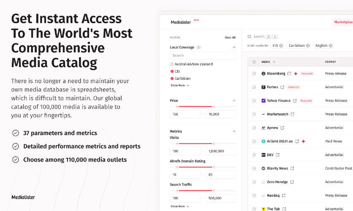Remove the Caribbian filter chip

click(308, 46)
